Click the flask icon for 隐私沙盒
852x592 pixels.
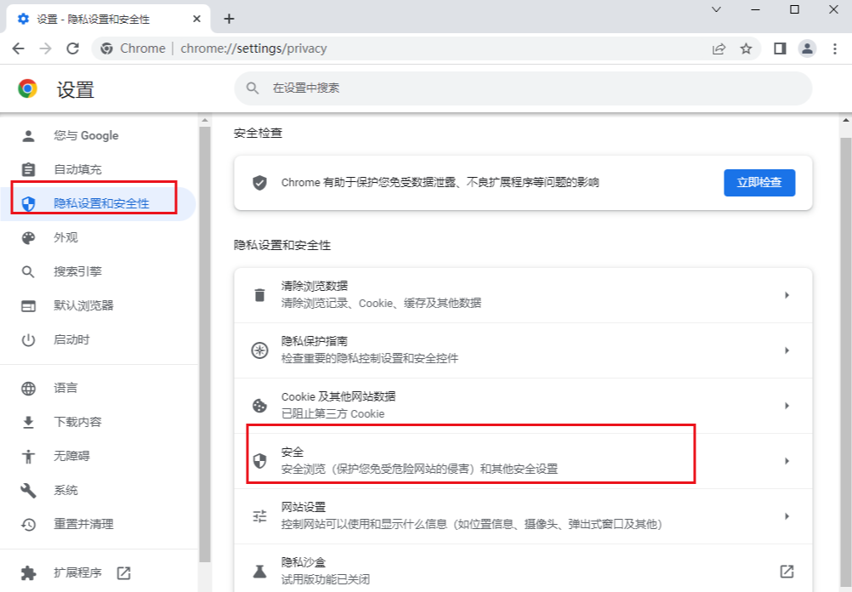tap(259, 572)
